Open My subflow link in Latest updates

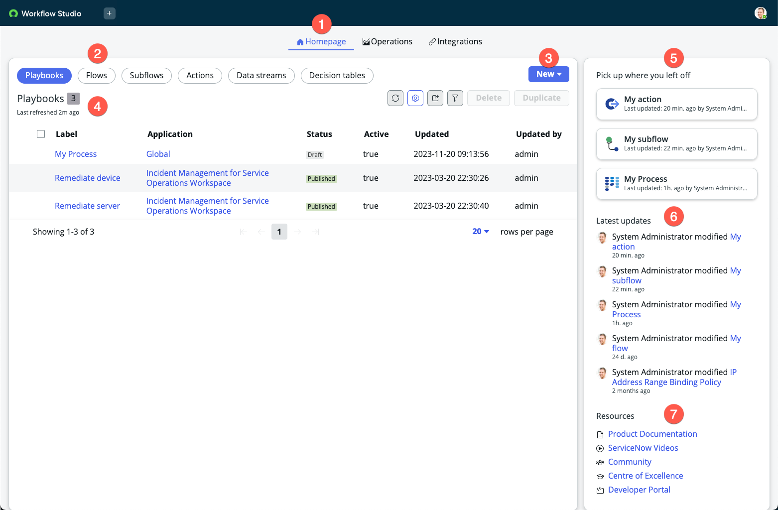[x=676, y=276]
